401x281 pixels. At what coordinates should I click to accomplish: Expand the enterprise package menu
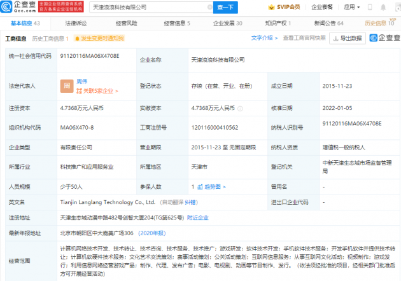pyautogui.click(x=323, y=8)
